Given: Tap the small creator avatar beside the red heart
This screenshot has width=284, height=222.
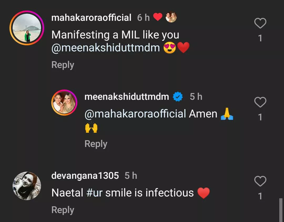Looking at the screenshot, I should (171, 17).
